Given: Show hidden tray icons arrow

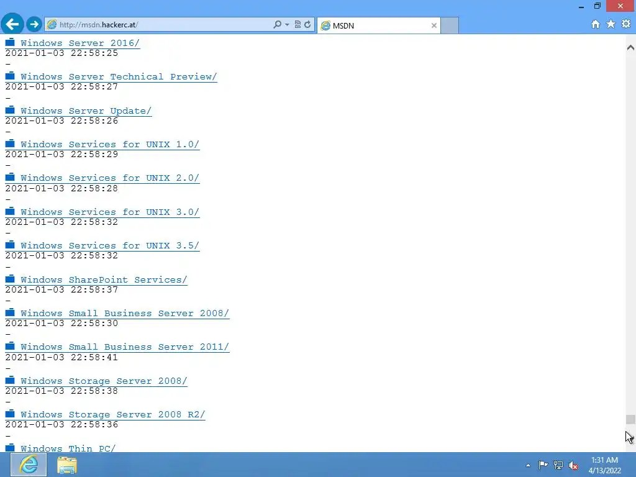Looking at the screenshot, I should pyautogui.click(x=528, y=465).
